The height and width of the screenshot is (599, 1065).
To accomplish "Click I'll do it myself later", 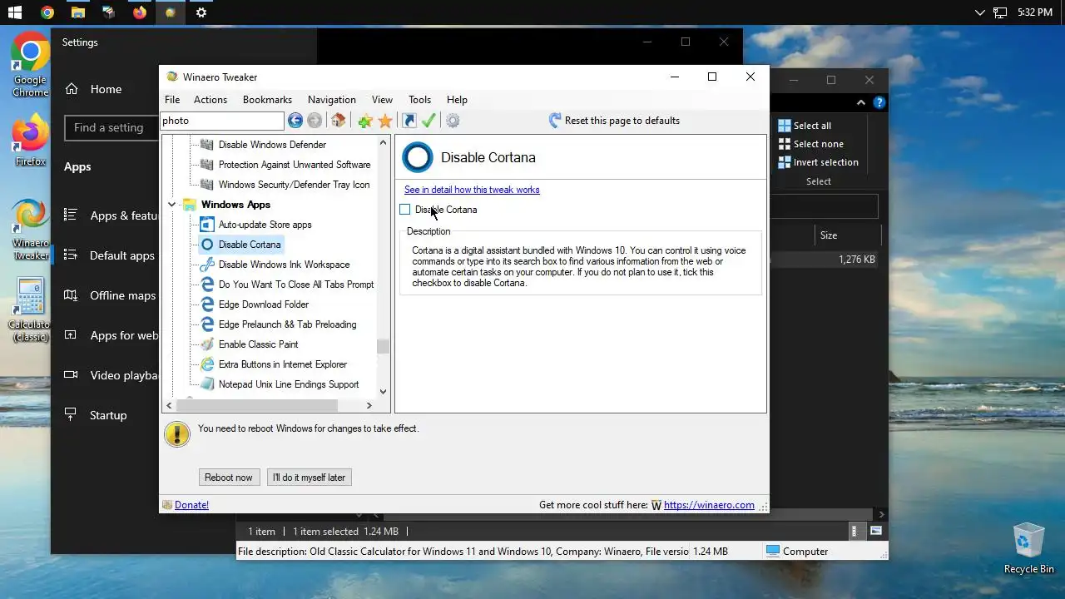I will 309,478.
